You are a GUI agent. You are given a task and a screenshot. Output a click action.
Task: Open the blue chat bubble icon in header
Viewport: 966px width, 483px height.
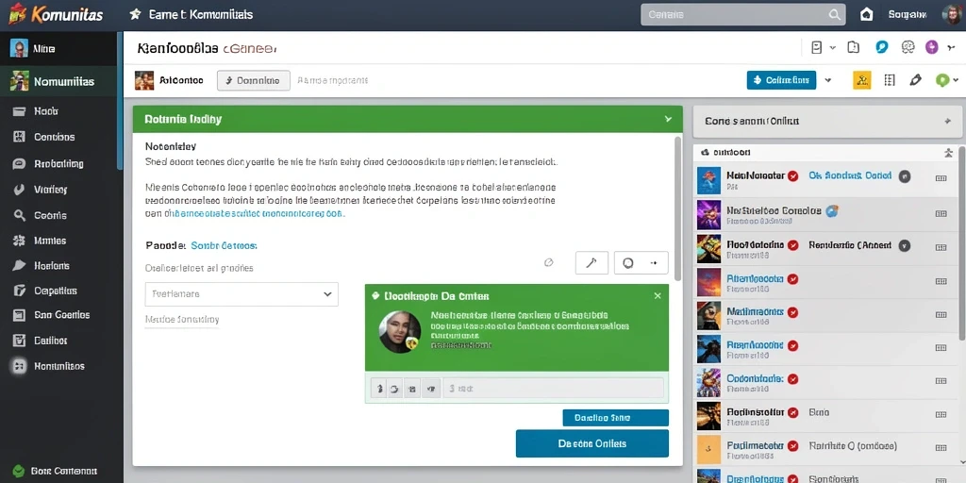(882, 47)
